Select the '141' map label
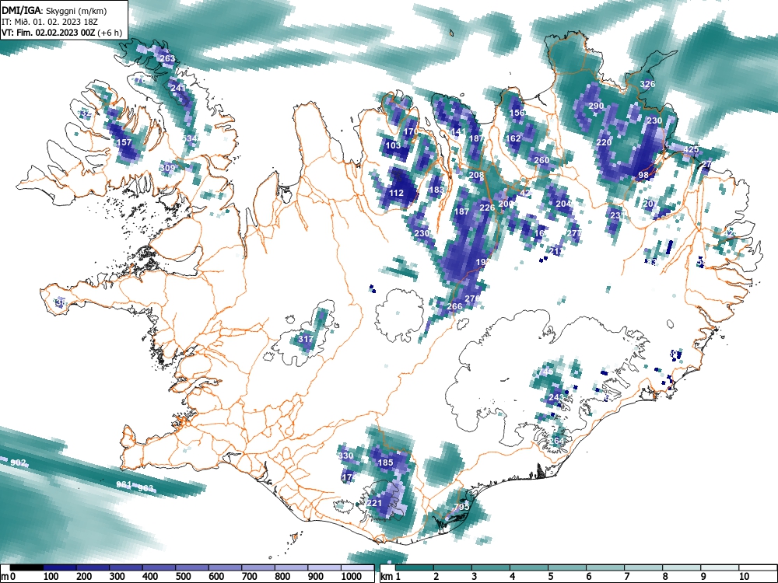Screen dimensions: 778x583 458,132
